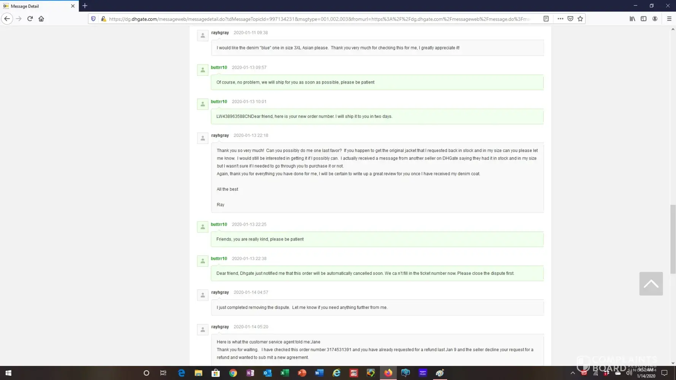The image size is (676, 380).
Task: Open the Firefox hamburger menu
Action: click(x=669, y=19)
